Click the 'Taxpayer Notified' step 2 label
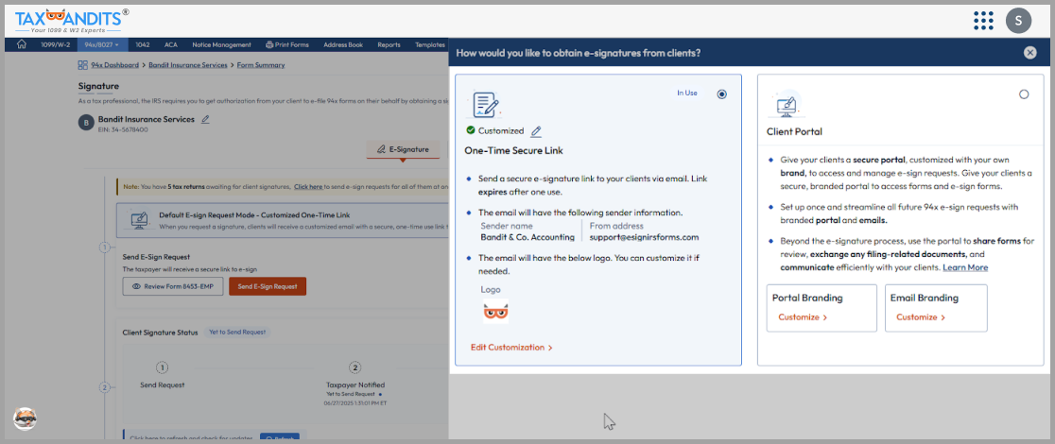1055x444 pixels. click(x=355, y=385)
